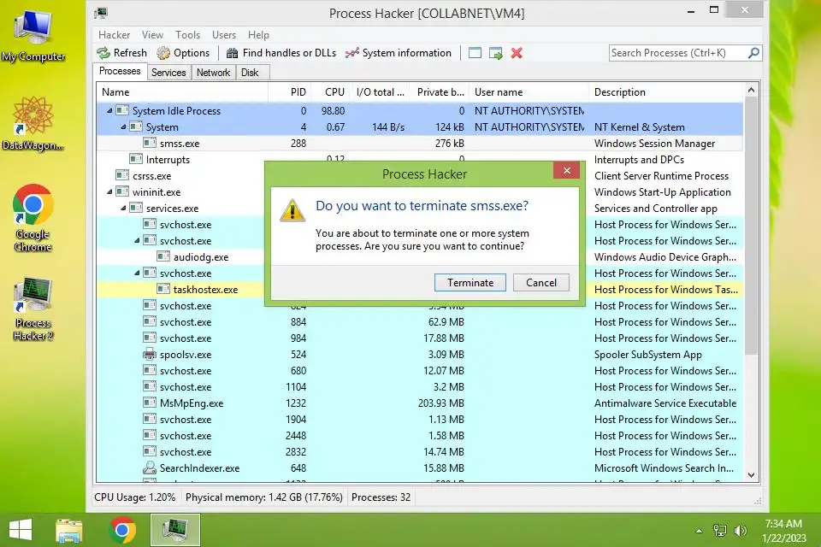This screenshot has width=821, height=547.
Task: Click the volume tray icon
Action: coord(741,531)
